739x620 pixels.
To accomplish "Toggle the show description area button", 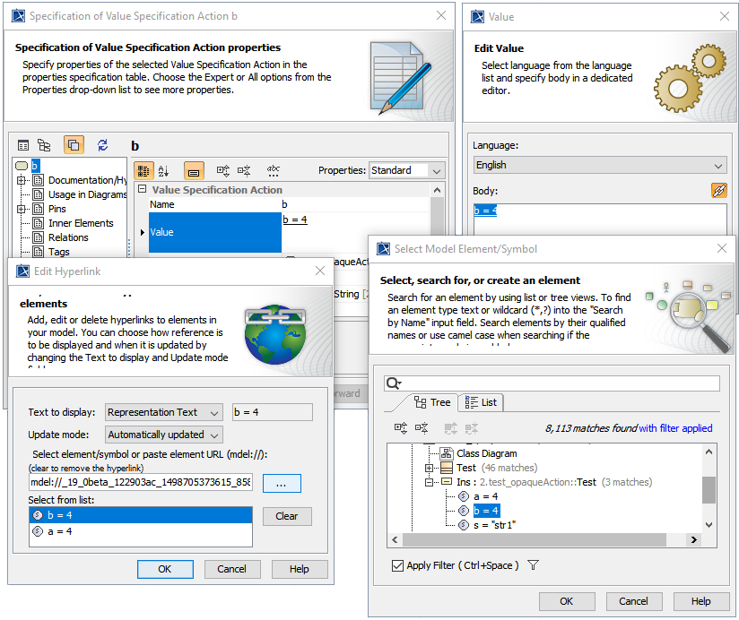I will tap(193, 170).
